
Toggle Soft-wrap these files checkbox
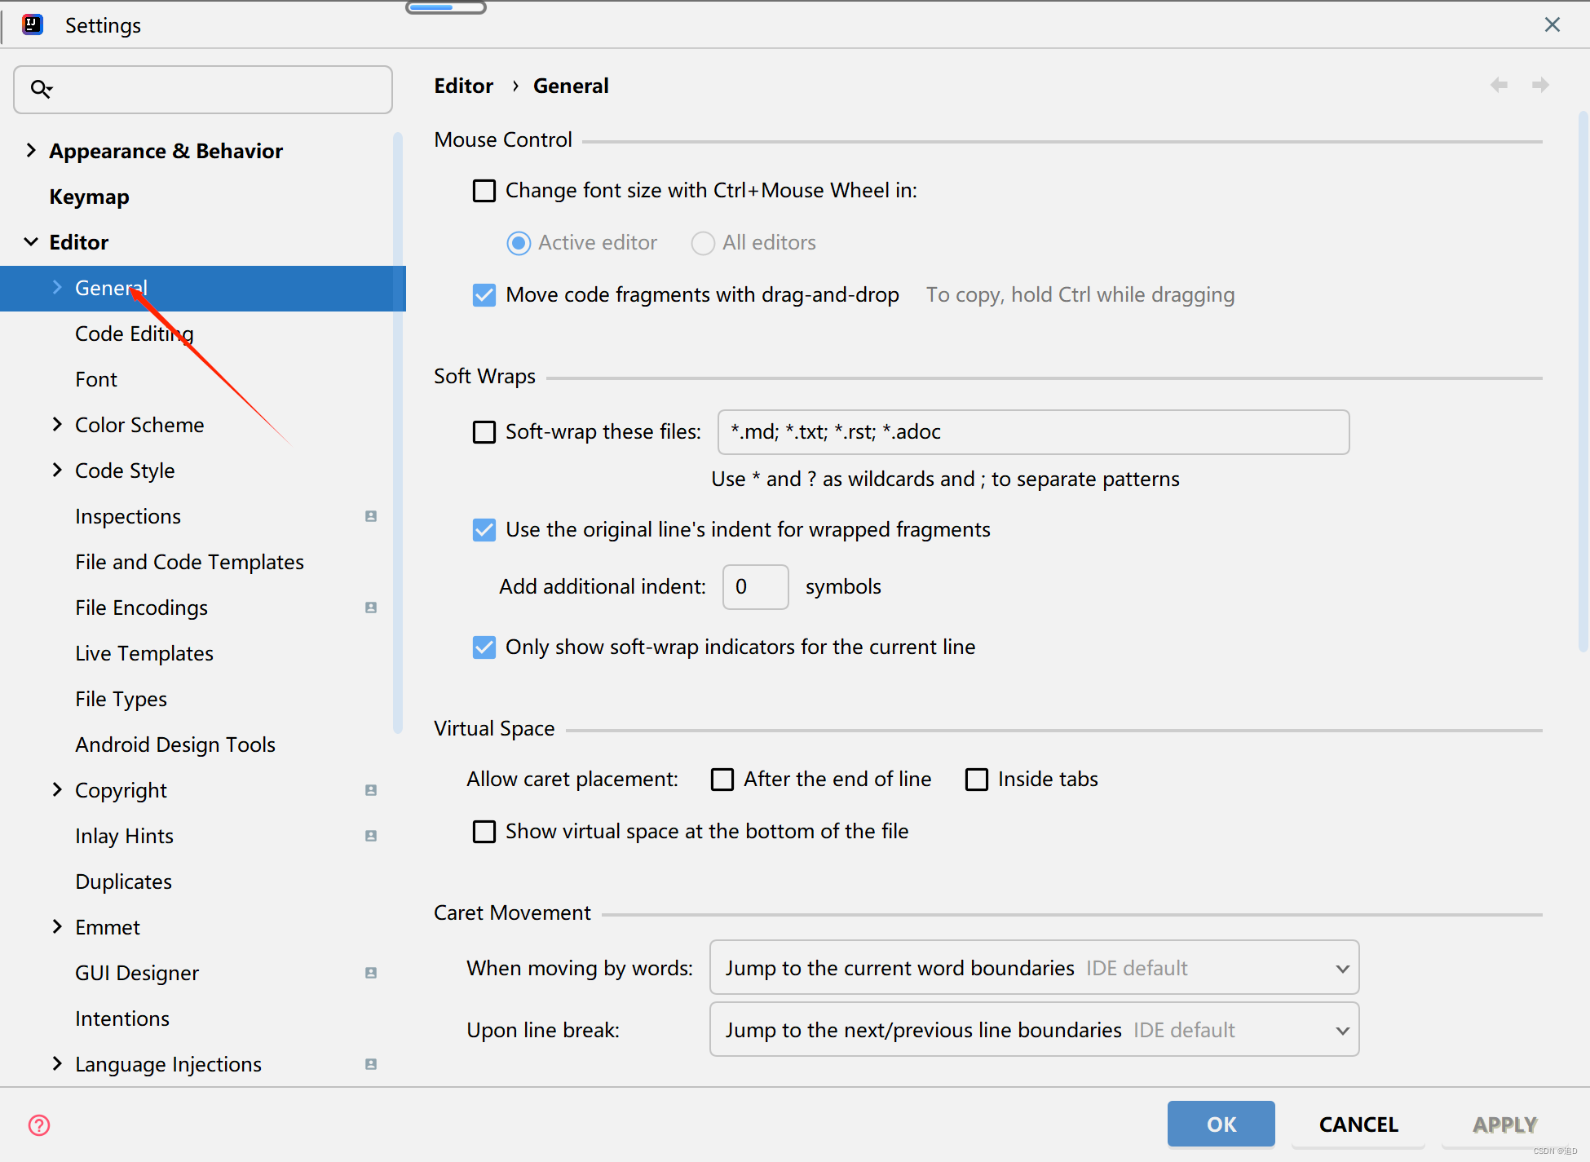tap(484, 432)
